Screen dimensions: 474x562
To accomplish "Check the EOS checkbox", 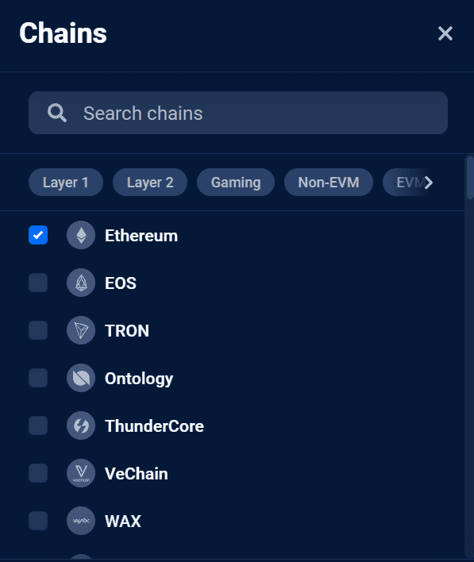I will [x=38, y=283].
